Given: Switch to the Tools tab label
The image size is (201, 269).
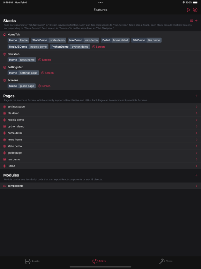Looking at the screenshot, I should [x=169, y=261].
